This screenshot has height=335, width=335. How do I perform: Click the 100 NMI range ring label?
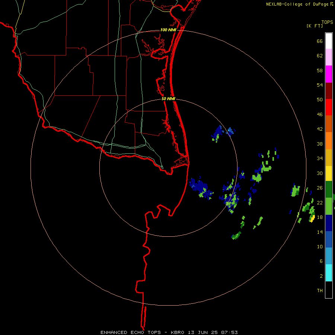(168, 30)
